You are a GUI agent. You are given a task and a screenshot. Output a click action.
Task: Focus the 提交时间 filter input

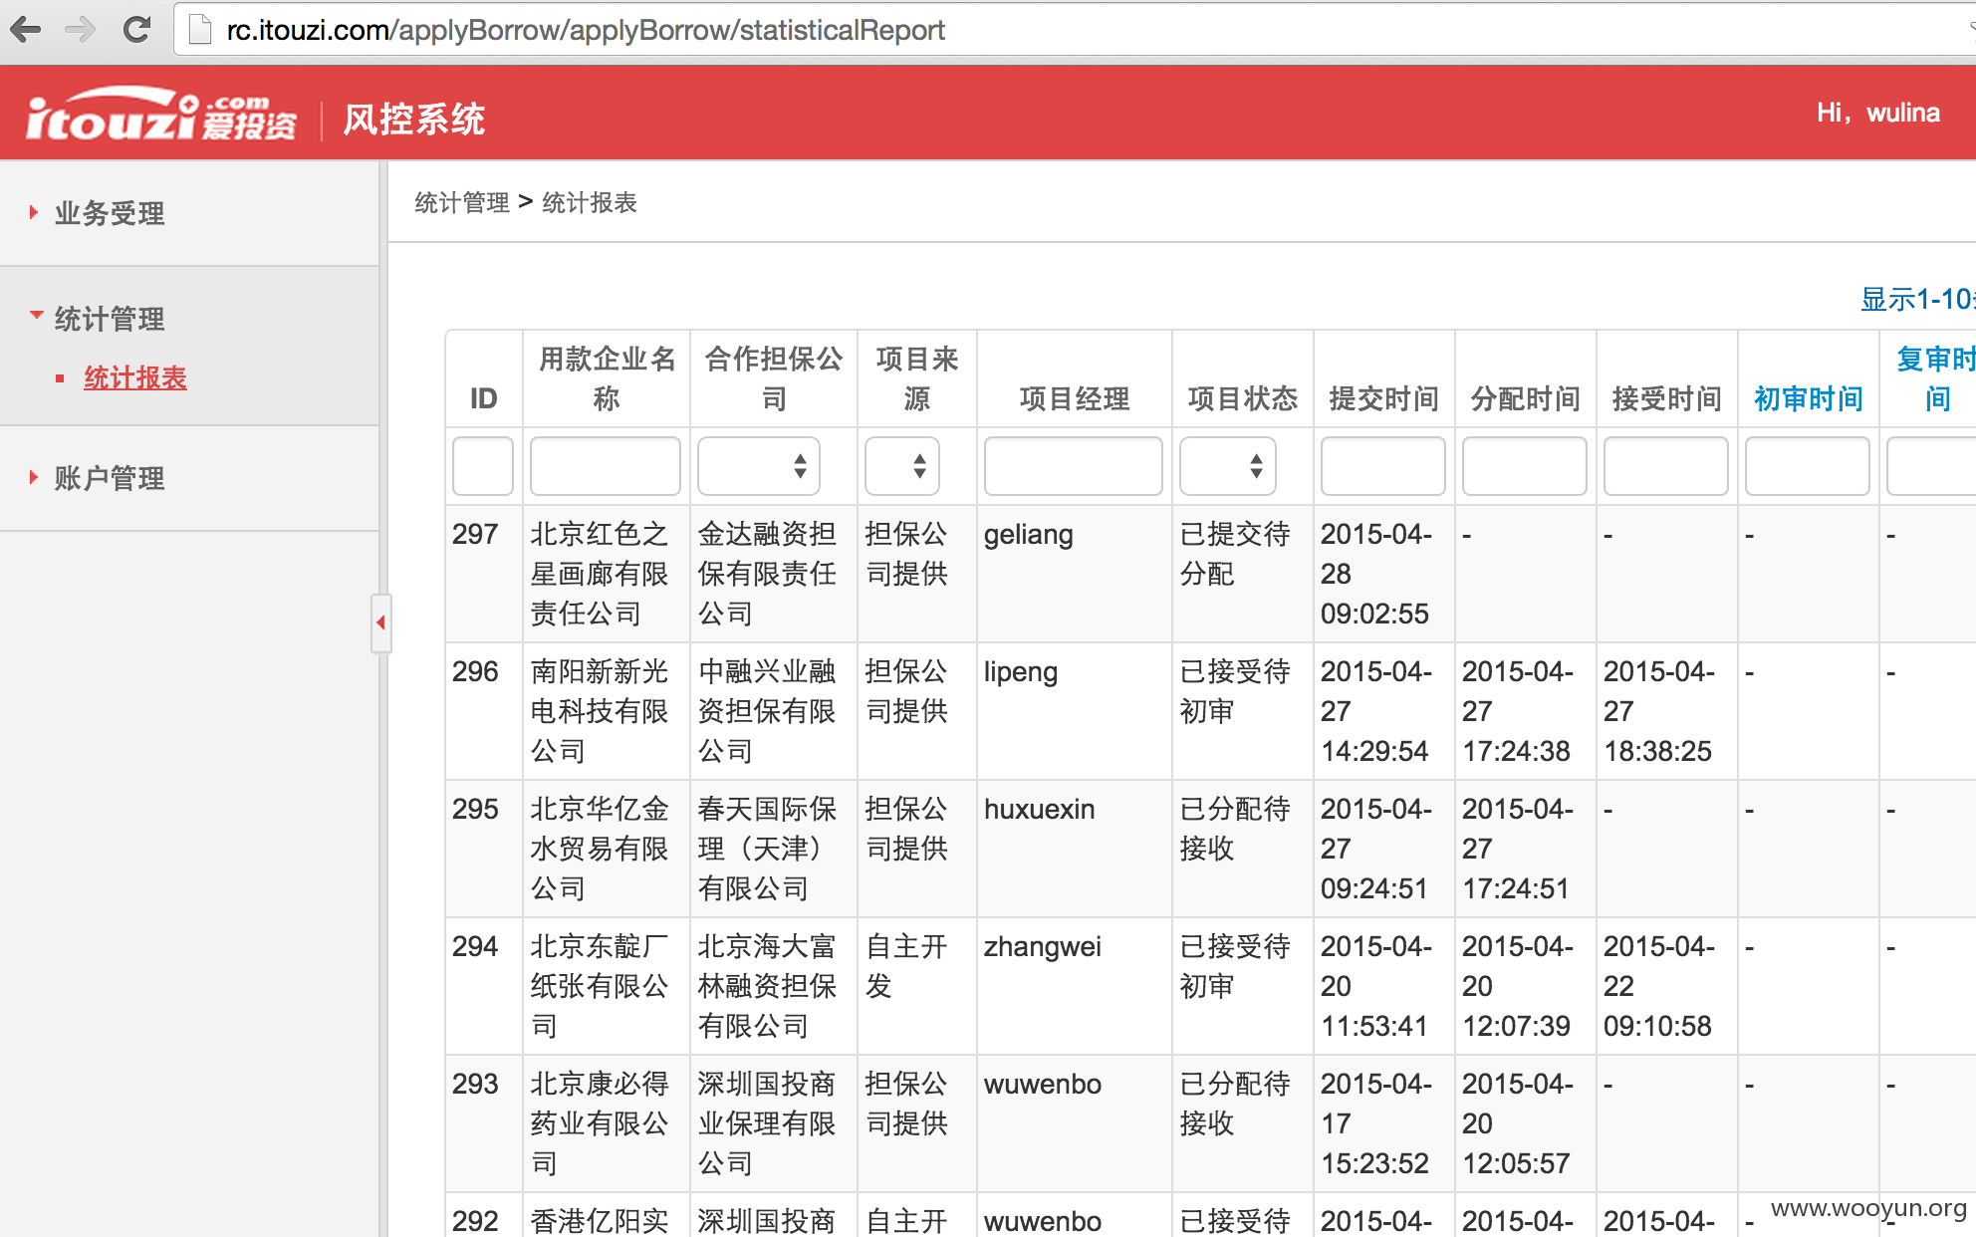(x=1383, y=465)
